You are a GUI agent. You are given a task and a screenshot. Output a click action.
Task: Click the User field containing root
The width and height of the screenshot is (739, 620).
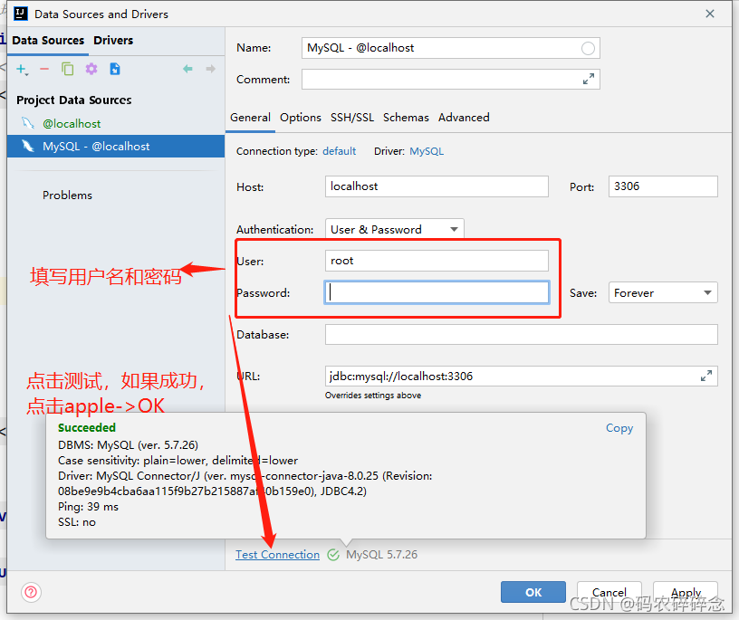pyautogui.click(x=437, y=261)
